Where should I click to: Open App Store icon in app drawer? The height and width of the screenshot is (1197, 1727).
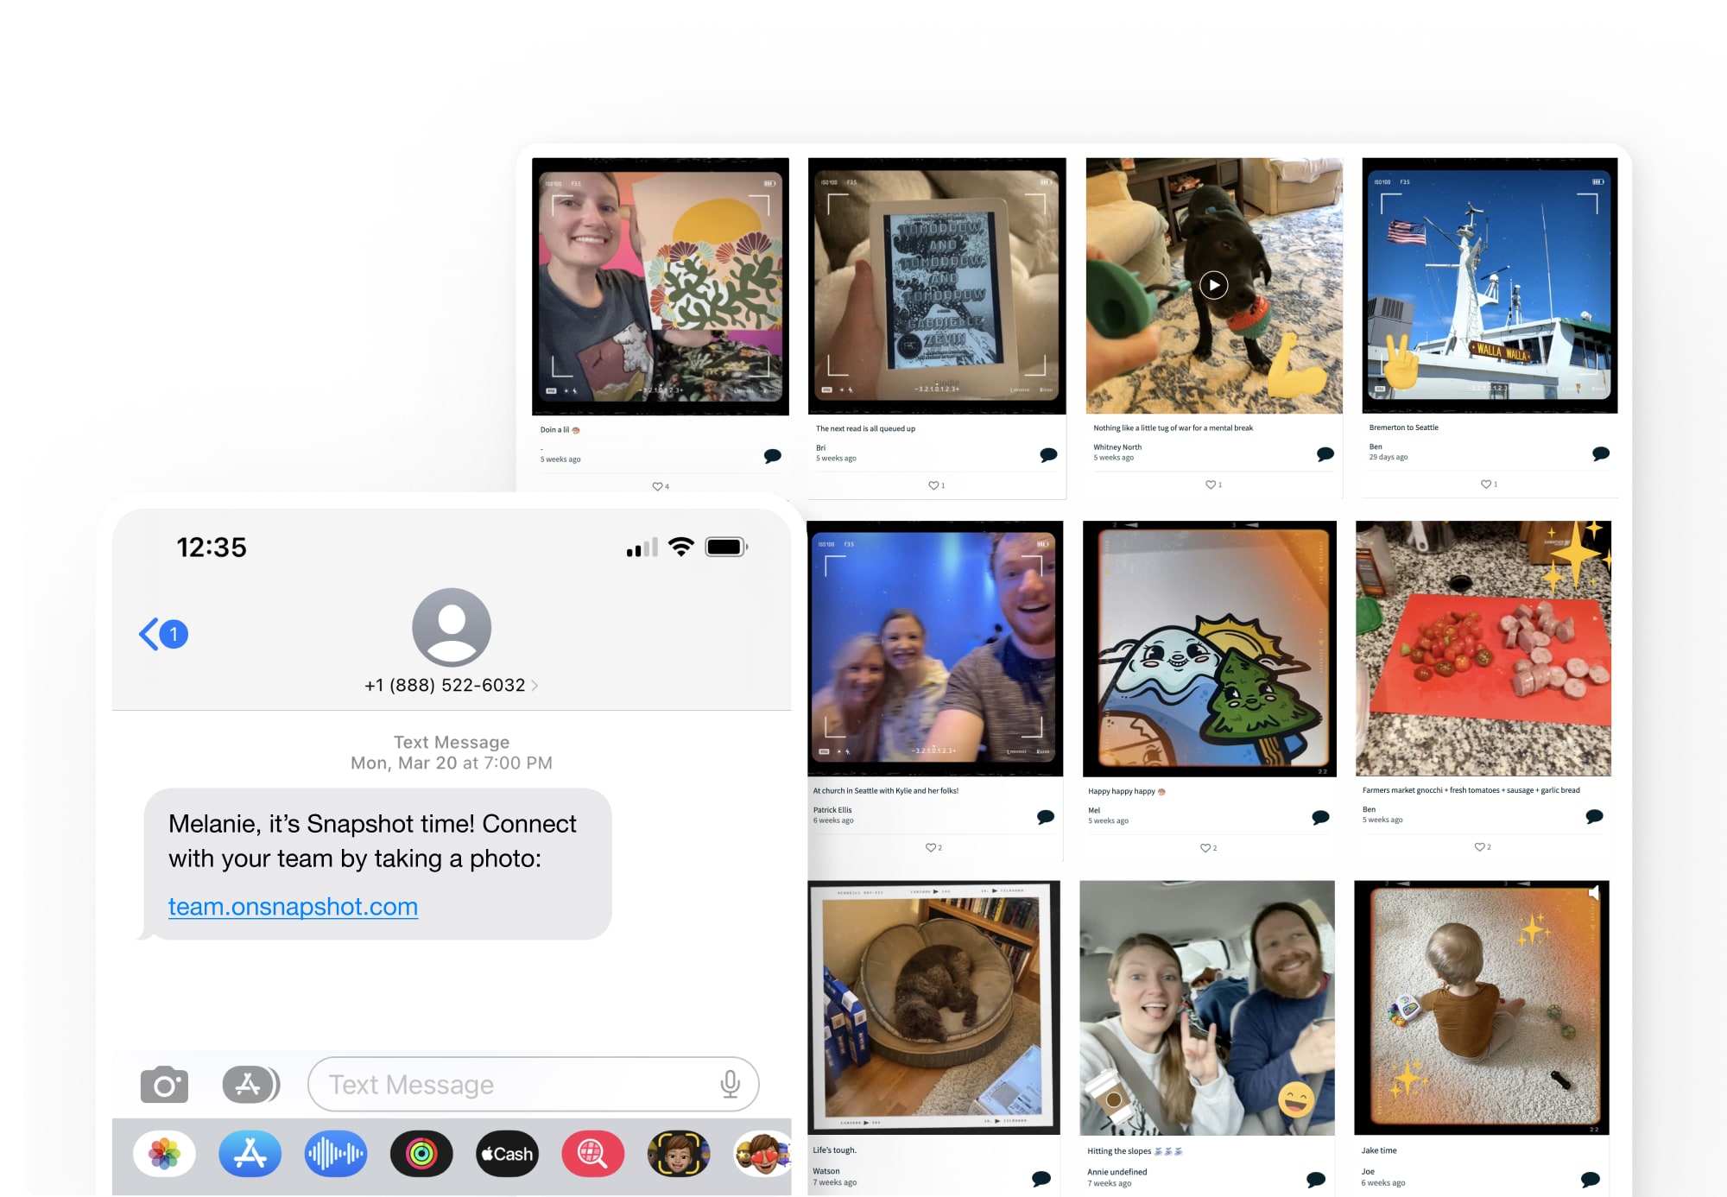[x=250, y=1154]
